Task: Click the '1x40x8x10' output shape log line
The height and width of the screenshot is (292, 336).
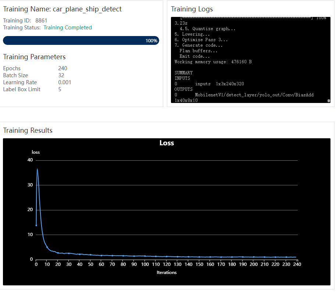Action: click(186, 100)
